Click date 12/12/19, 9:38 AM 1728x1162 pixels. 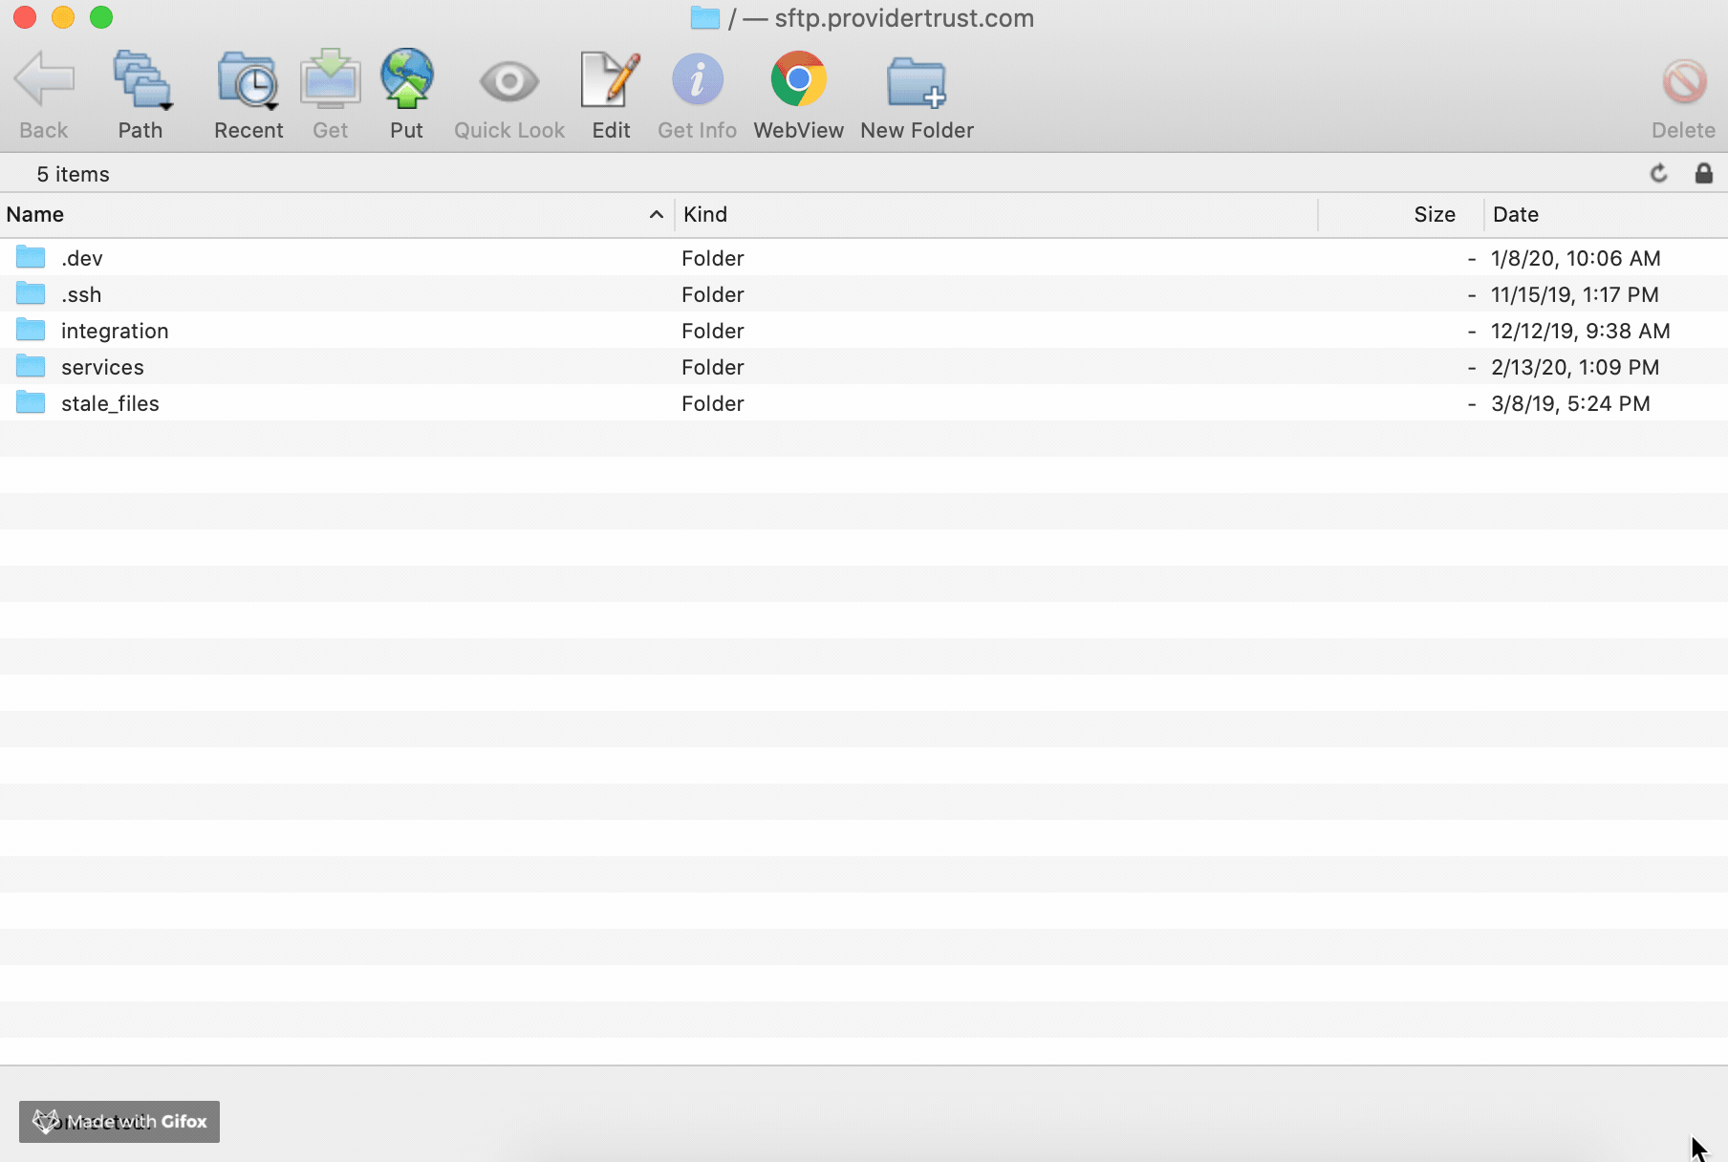[1580, 331]
